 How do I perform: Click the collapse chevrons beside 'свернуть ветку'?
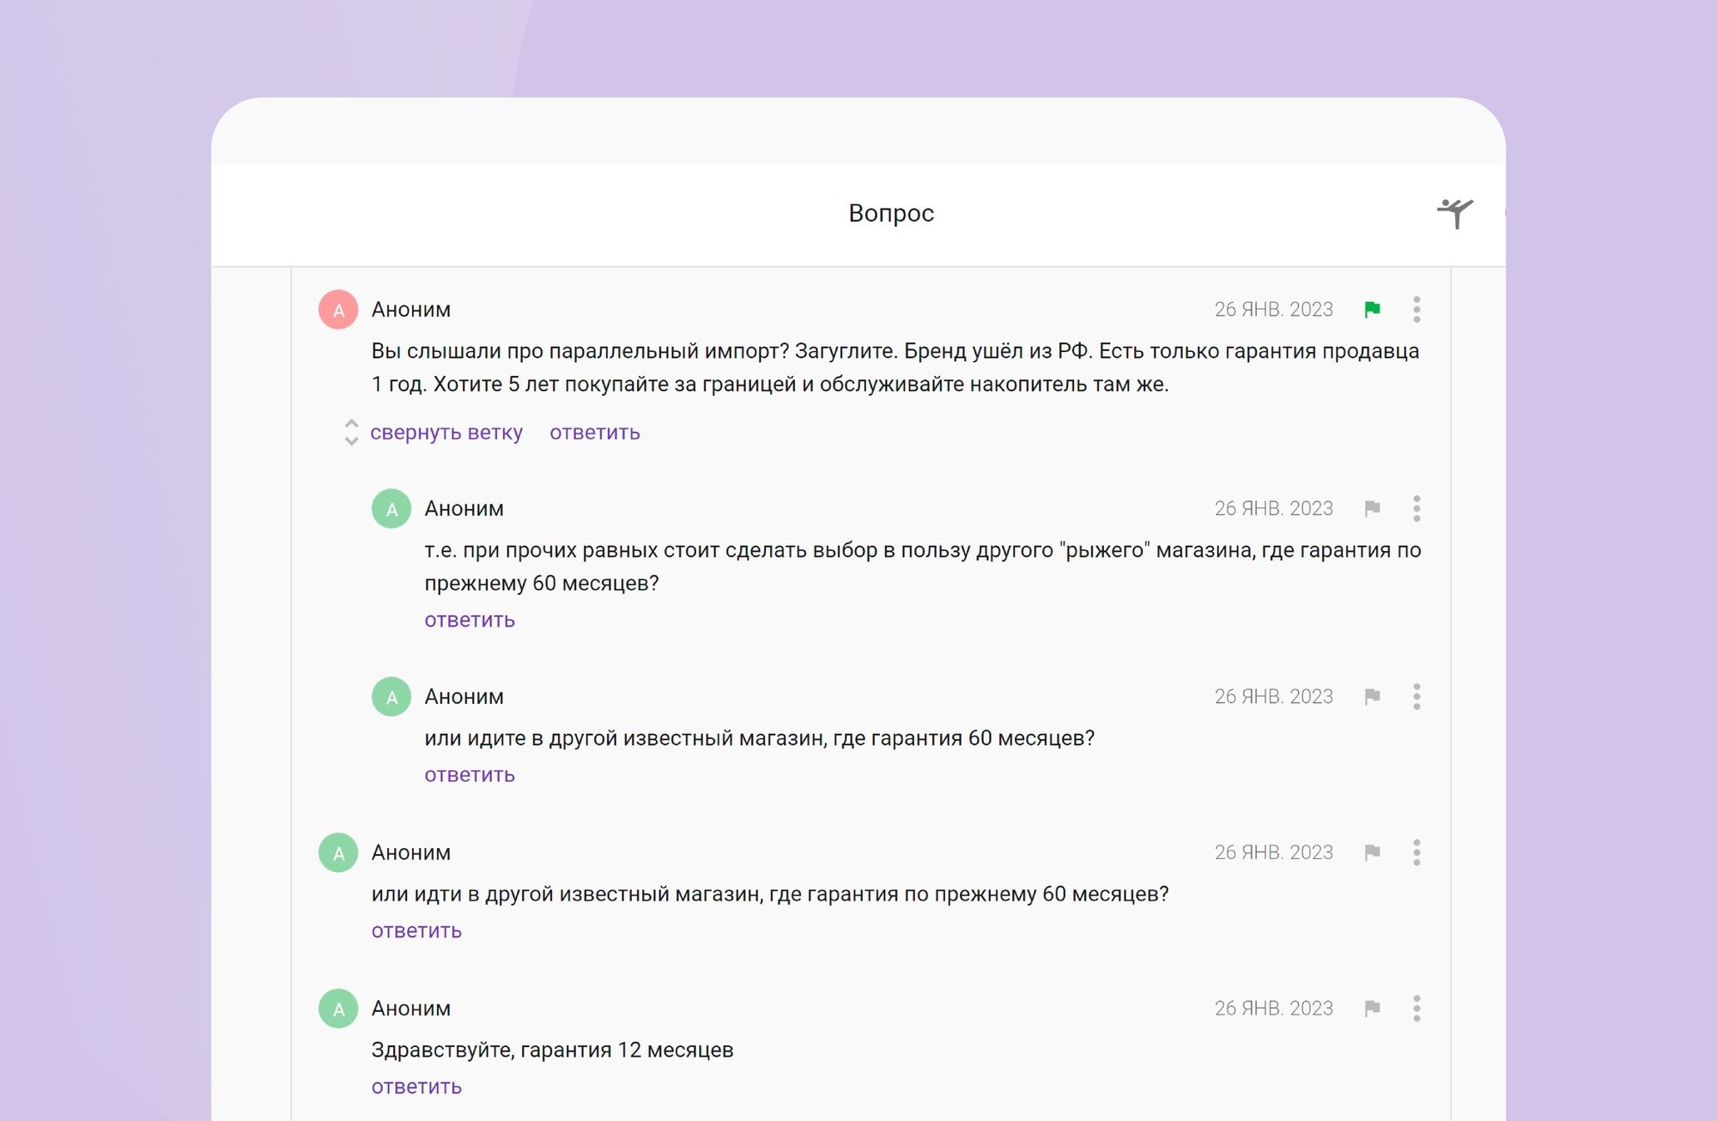point(351,433)
